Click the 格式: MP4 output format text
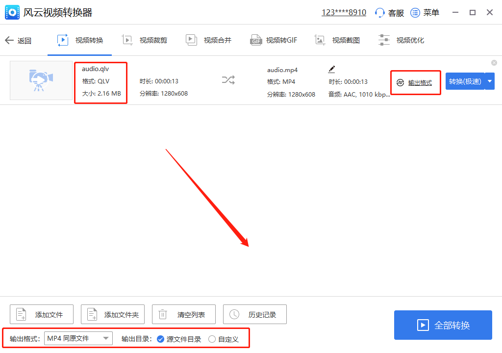Image resolution: width=502 pixels, height=353 pixels. coord(281,82)
